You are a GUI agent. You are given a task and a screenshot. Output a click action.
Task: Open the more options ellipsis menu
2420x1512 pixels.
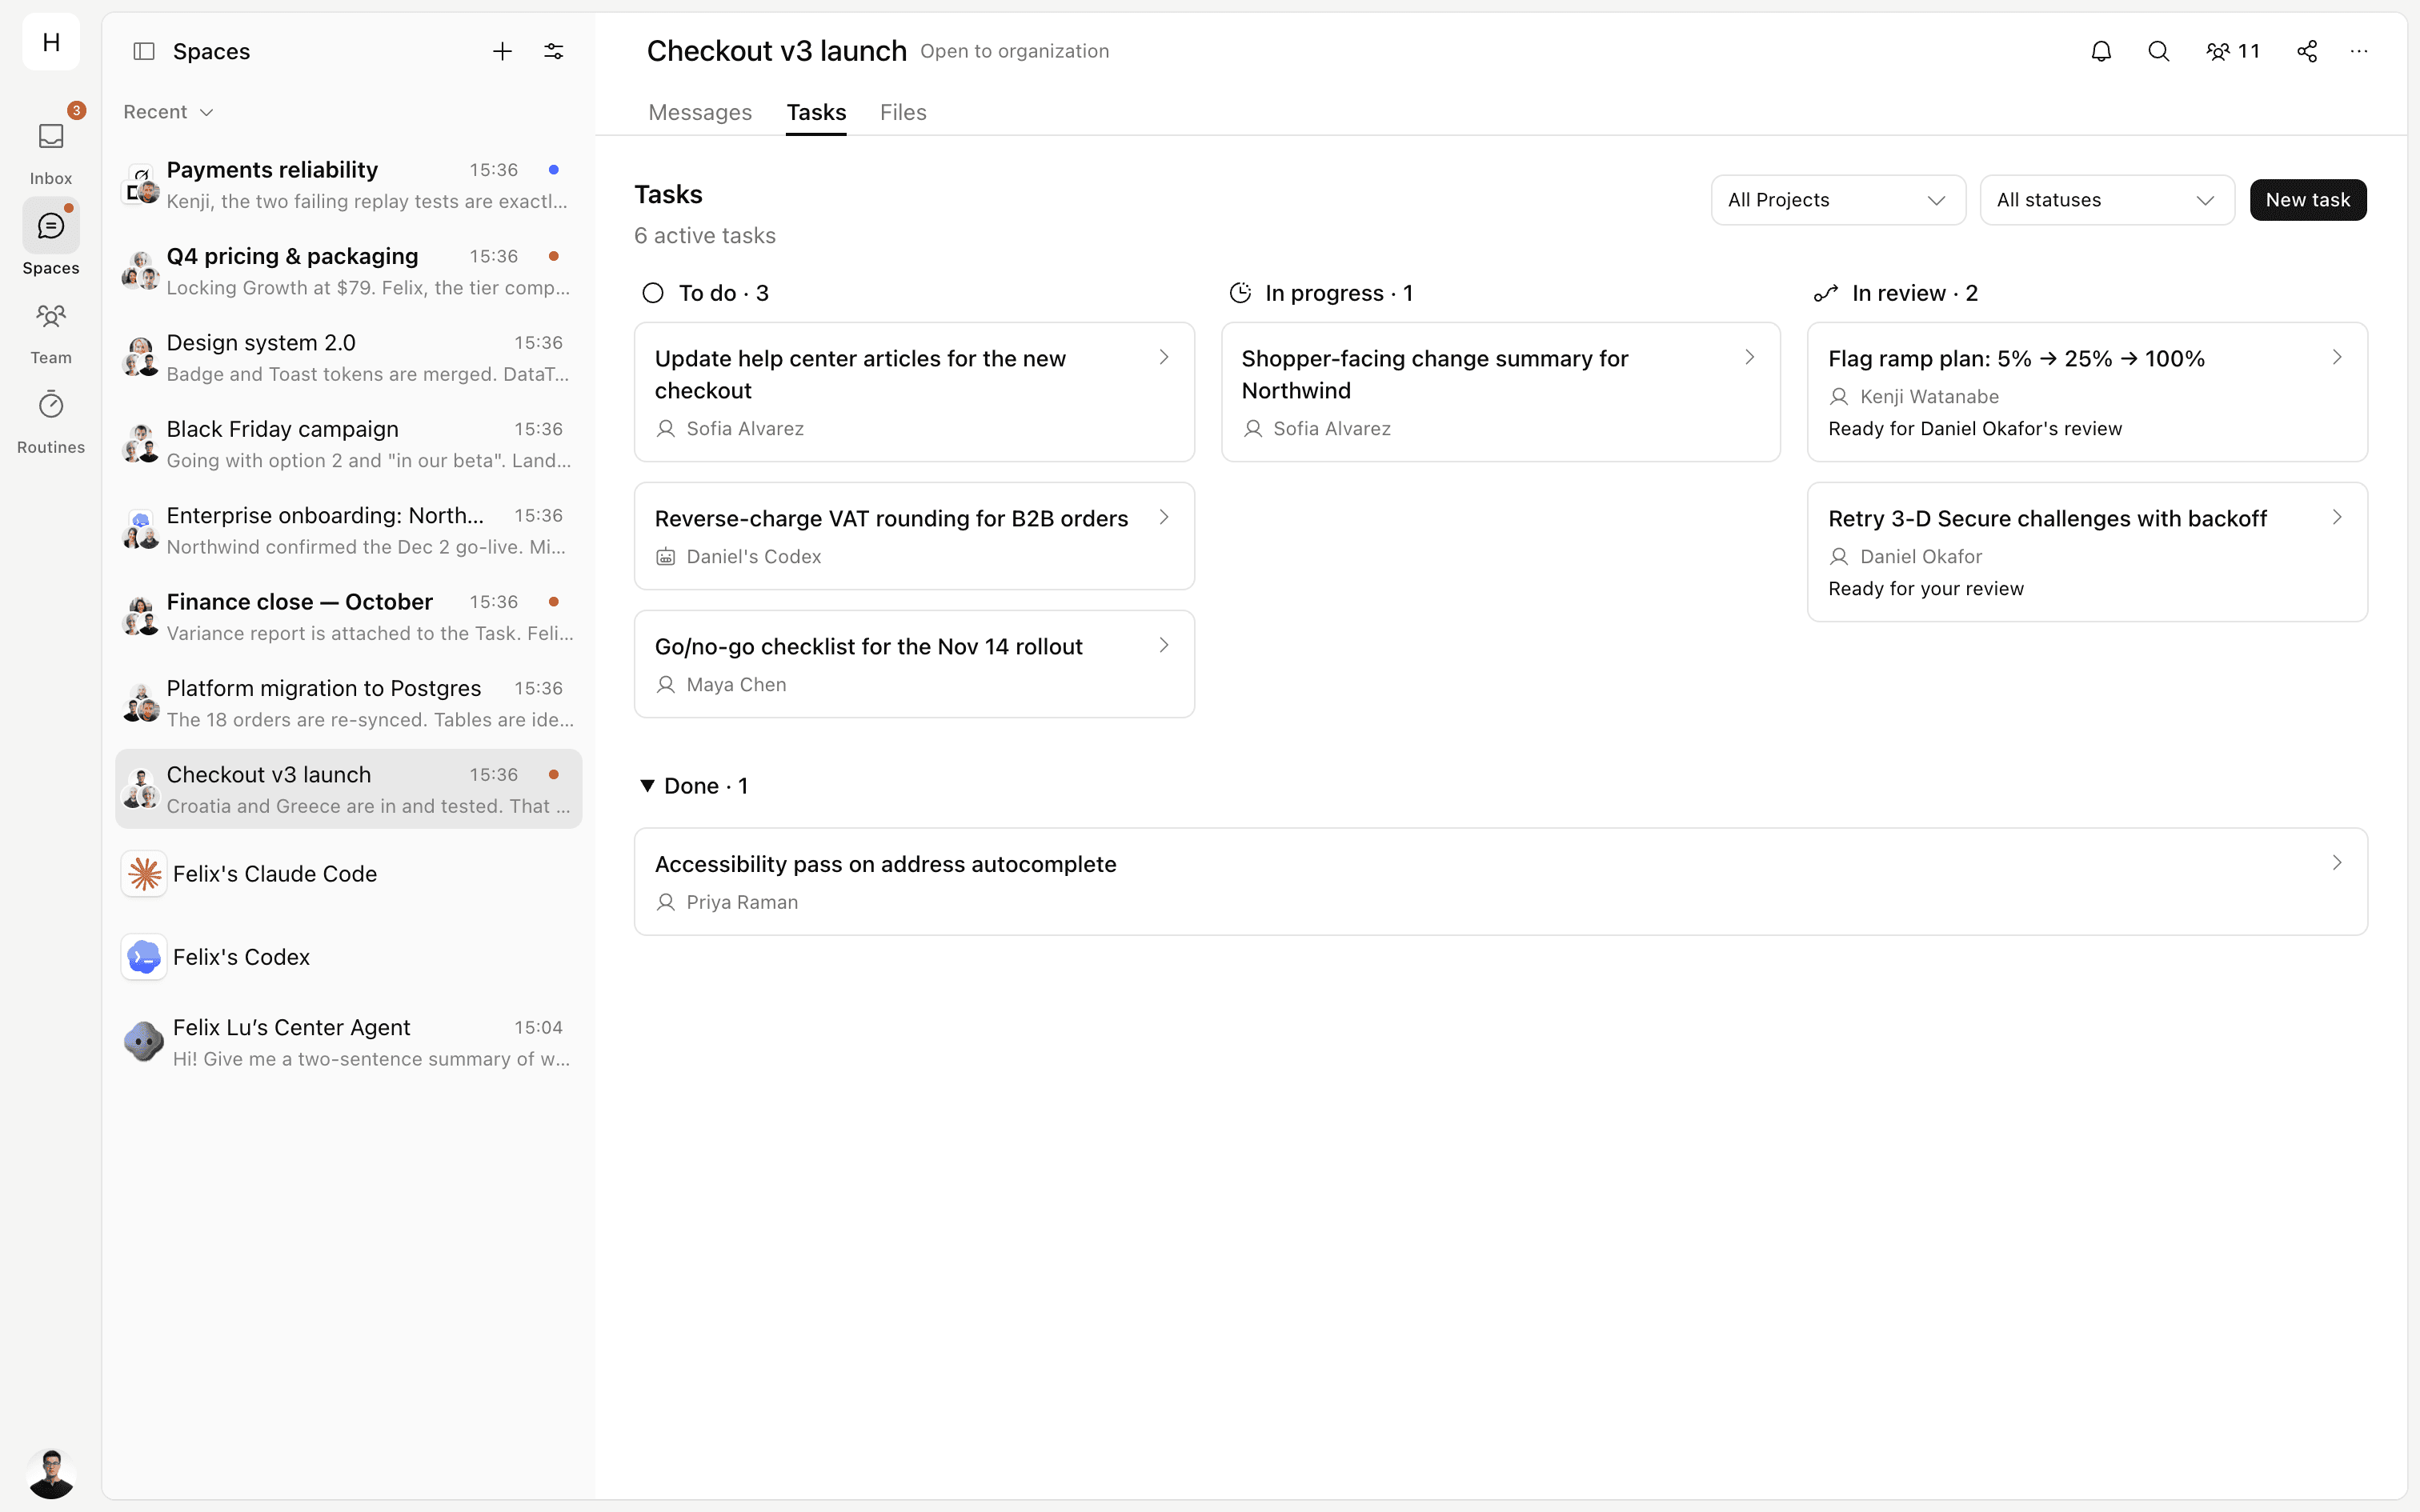(x=2359, y=51)
